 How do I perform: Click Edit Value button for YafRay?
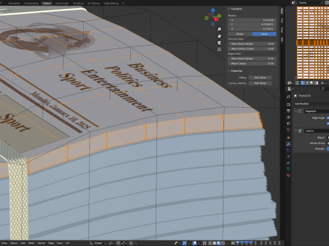coord(260,78)
